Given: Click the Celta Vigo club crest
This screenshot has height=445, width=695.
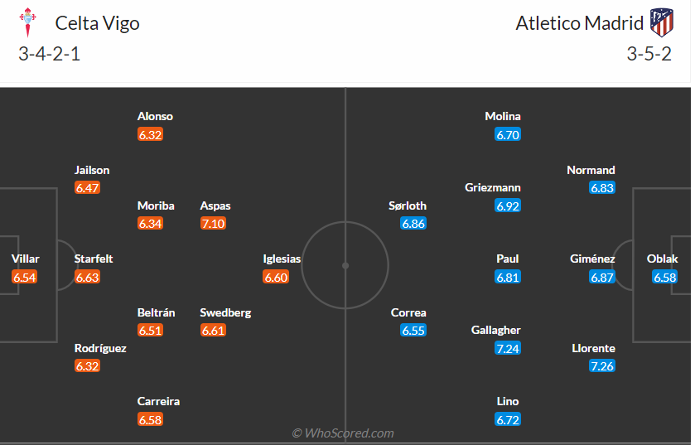Looking at the screenshot, I should pyautogui.click(x=29, y=22).
